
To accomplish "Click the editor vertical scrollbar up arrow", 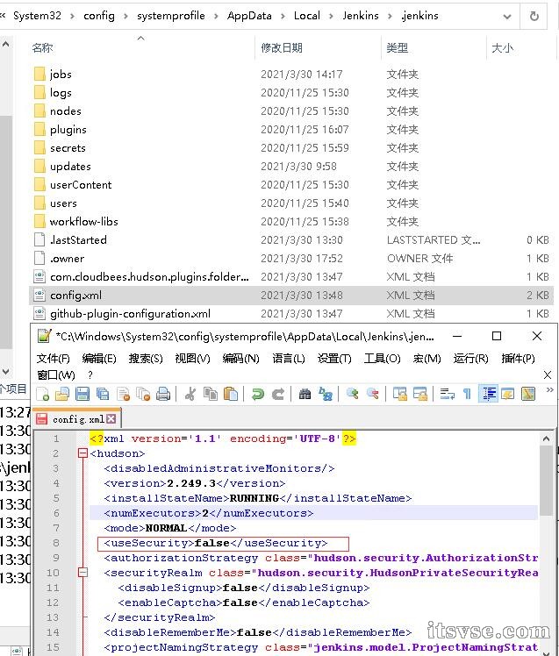I will point(546,439).
